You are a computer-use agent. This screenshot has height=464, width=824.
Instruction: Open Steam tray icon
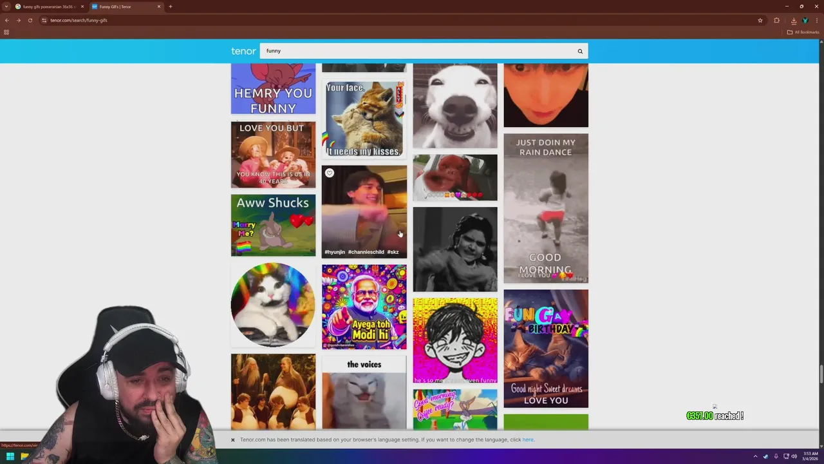point(765,456)
